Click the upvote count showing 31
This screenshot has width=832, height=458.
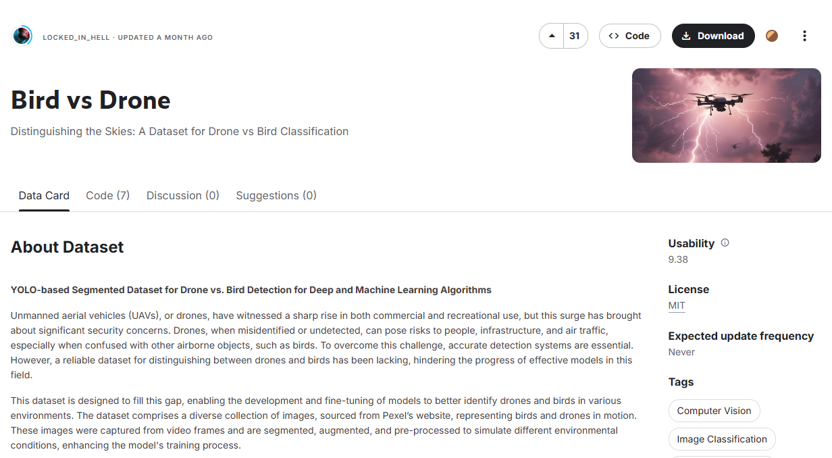click(575, 36)
